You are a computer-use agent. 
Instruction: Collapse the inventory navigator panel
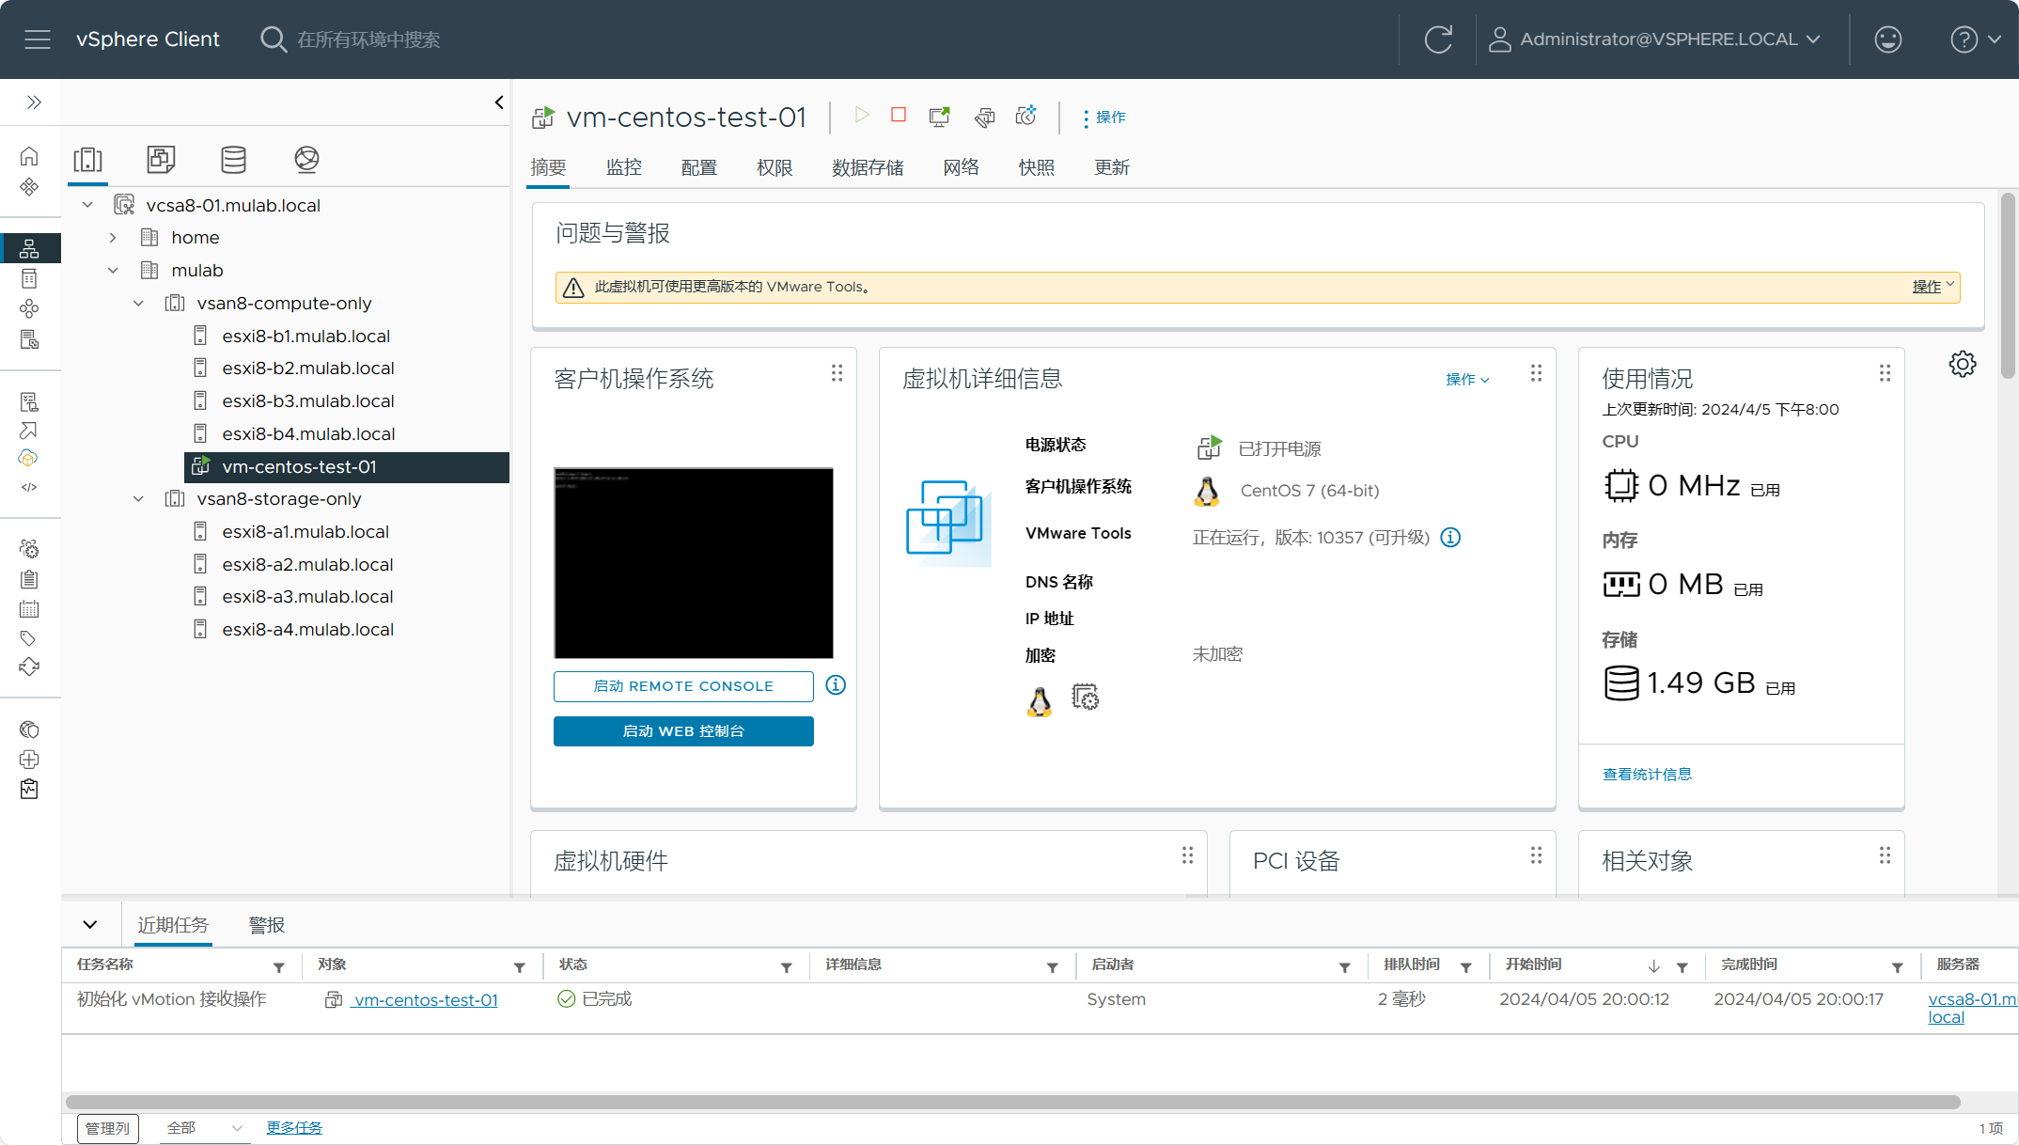click(x=499, y=102)
